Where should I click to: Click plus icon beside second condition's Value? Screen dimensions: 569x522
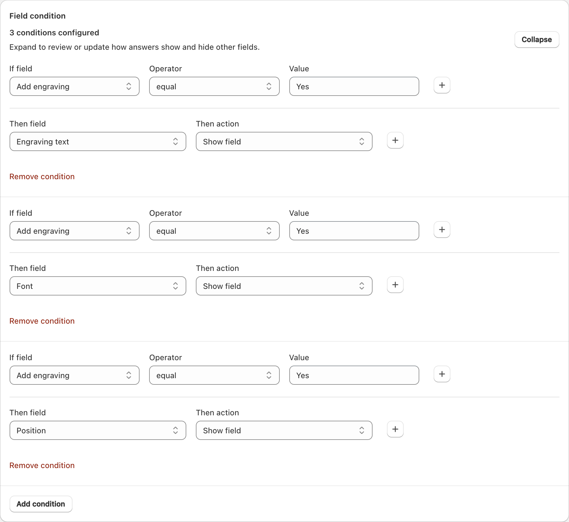442,230
